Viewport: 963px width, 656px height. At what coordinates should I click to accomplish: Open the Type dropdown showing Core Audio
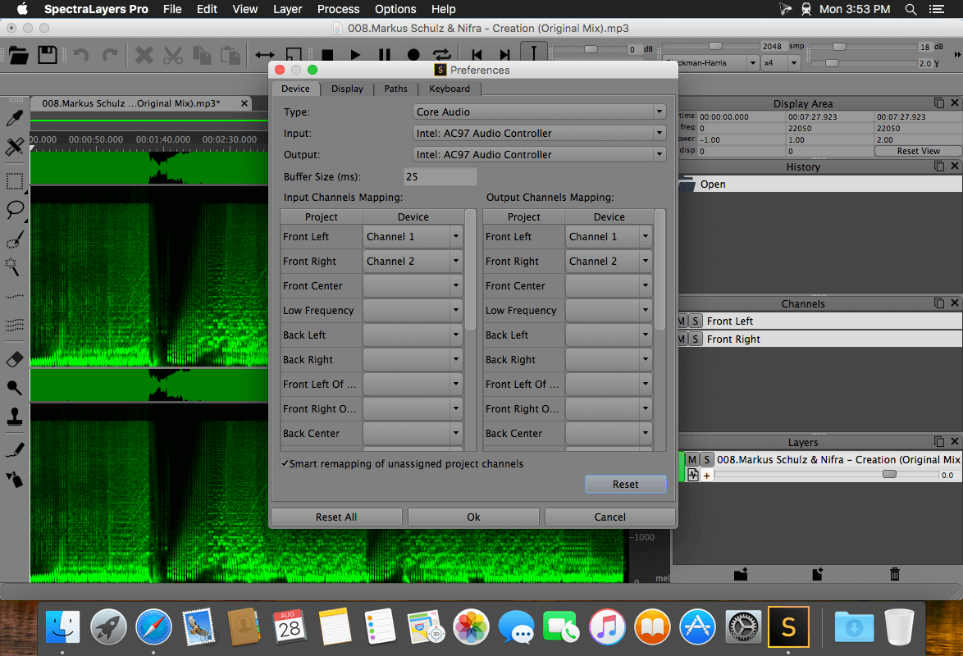[539, 112]
